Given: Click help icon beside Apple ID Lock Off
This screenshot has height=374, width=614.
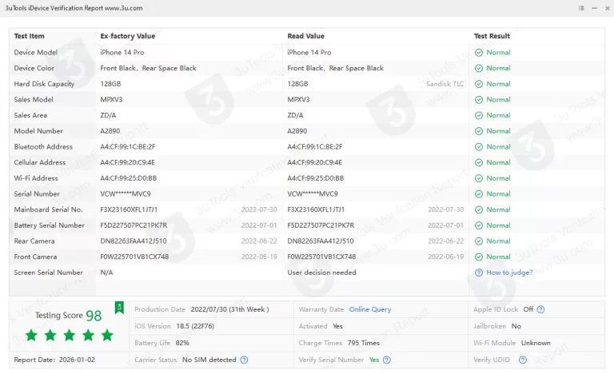Looking at the screenshot, I should 540,309.
